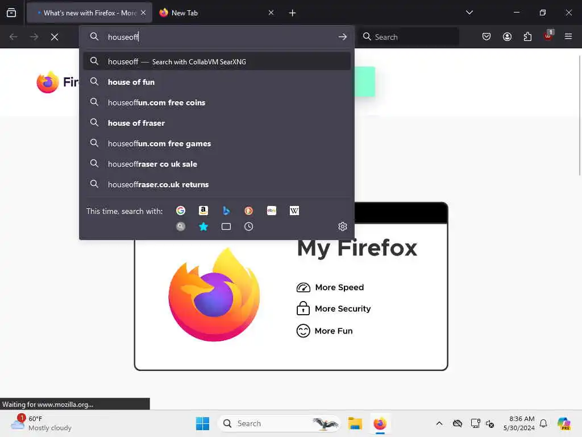This screenshot has height=437, width=582.
Task: Click 'More Speed' text on page
Action: click(x=339, y=287)
